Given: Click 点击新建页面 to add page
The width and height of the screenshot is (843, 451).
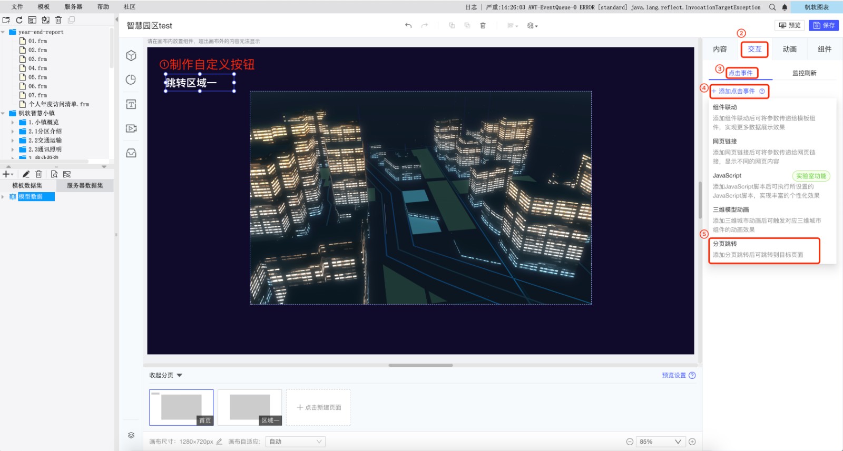Looking at the screenshot, I should (318, 407).
